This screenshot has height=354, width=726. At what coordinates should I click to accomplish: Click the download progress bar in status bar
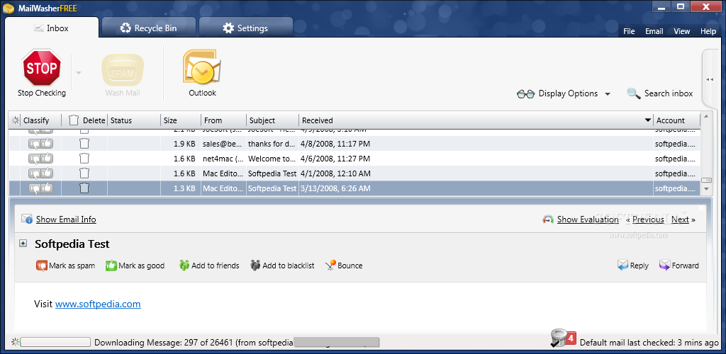tap(55, 343)
